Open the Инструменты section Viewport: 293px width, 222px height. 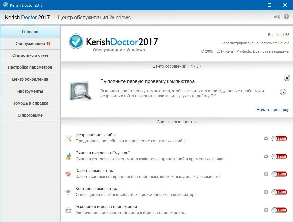tap(30, 91)
